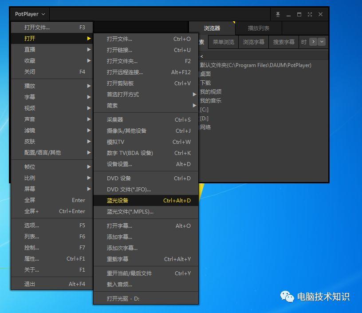
Task: Open browser tabs overflow dropdown arrow
Action: pos(322,42)
